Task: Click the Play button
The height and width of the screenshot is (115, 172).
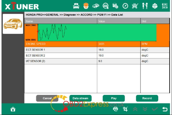Action: (x=114, y=98)
